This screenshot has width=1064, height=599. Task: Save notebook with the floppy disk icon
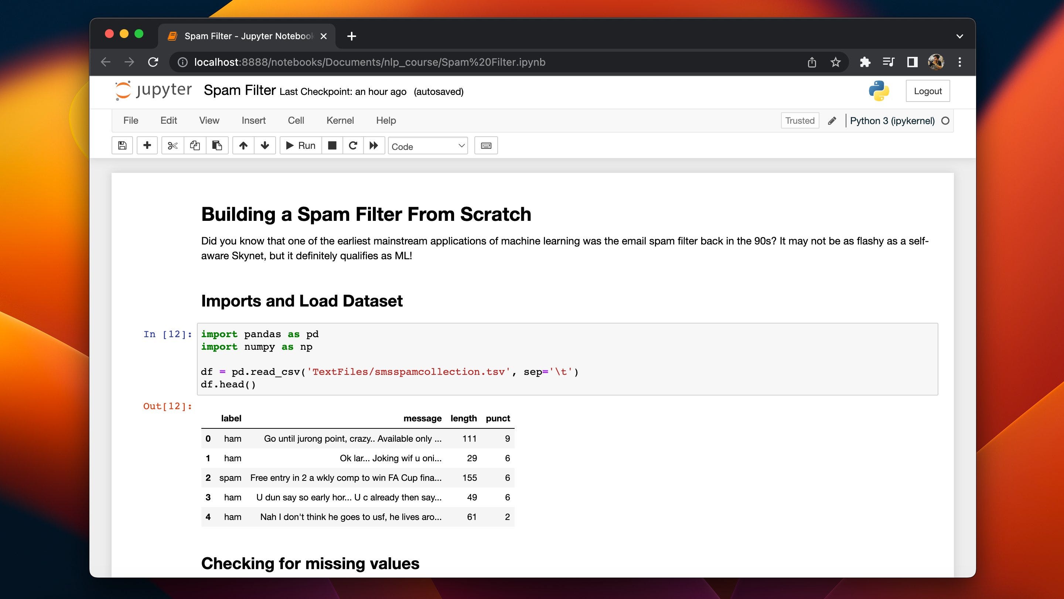pos(122,145)
